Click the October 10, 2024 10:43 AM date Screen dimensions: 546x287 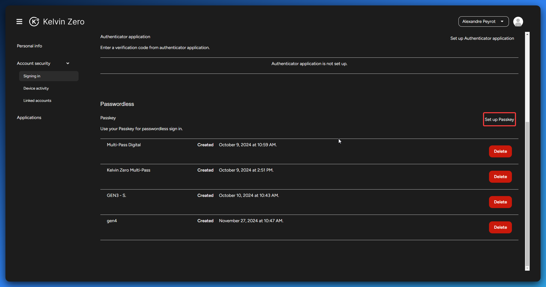point(249,196)
